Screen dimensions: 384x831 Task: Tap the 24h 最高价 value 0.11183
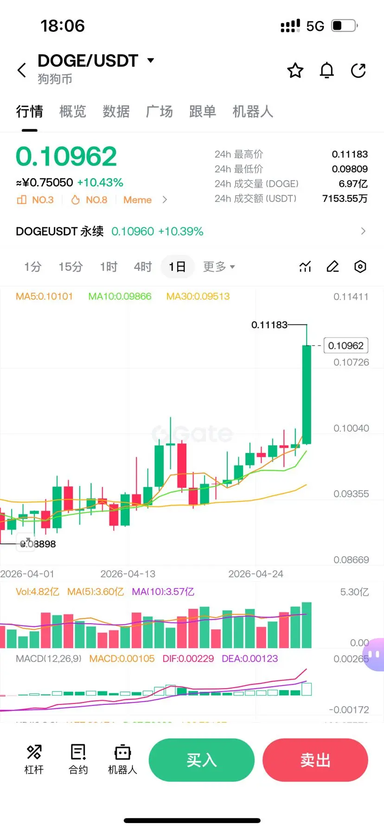pos(350,154)
